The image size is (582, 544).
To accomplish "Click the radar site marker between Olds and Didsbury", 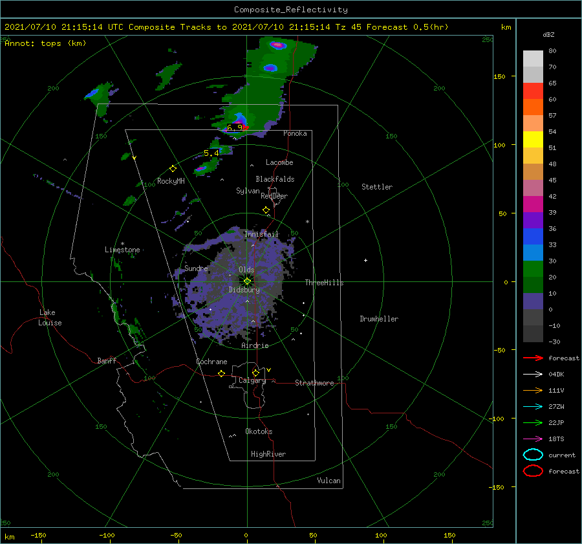I will click(x=247, y=281).
